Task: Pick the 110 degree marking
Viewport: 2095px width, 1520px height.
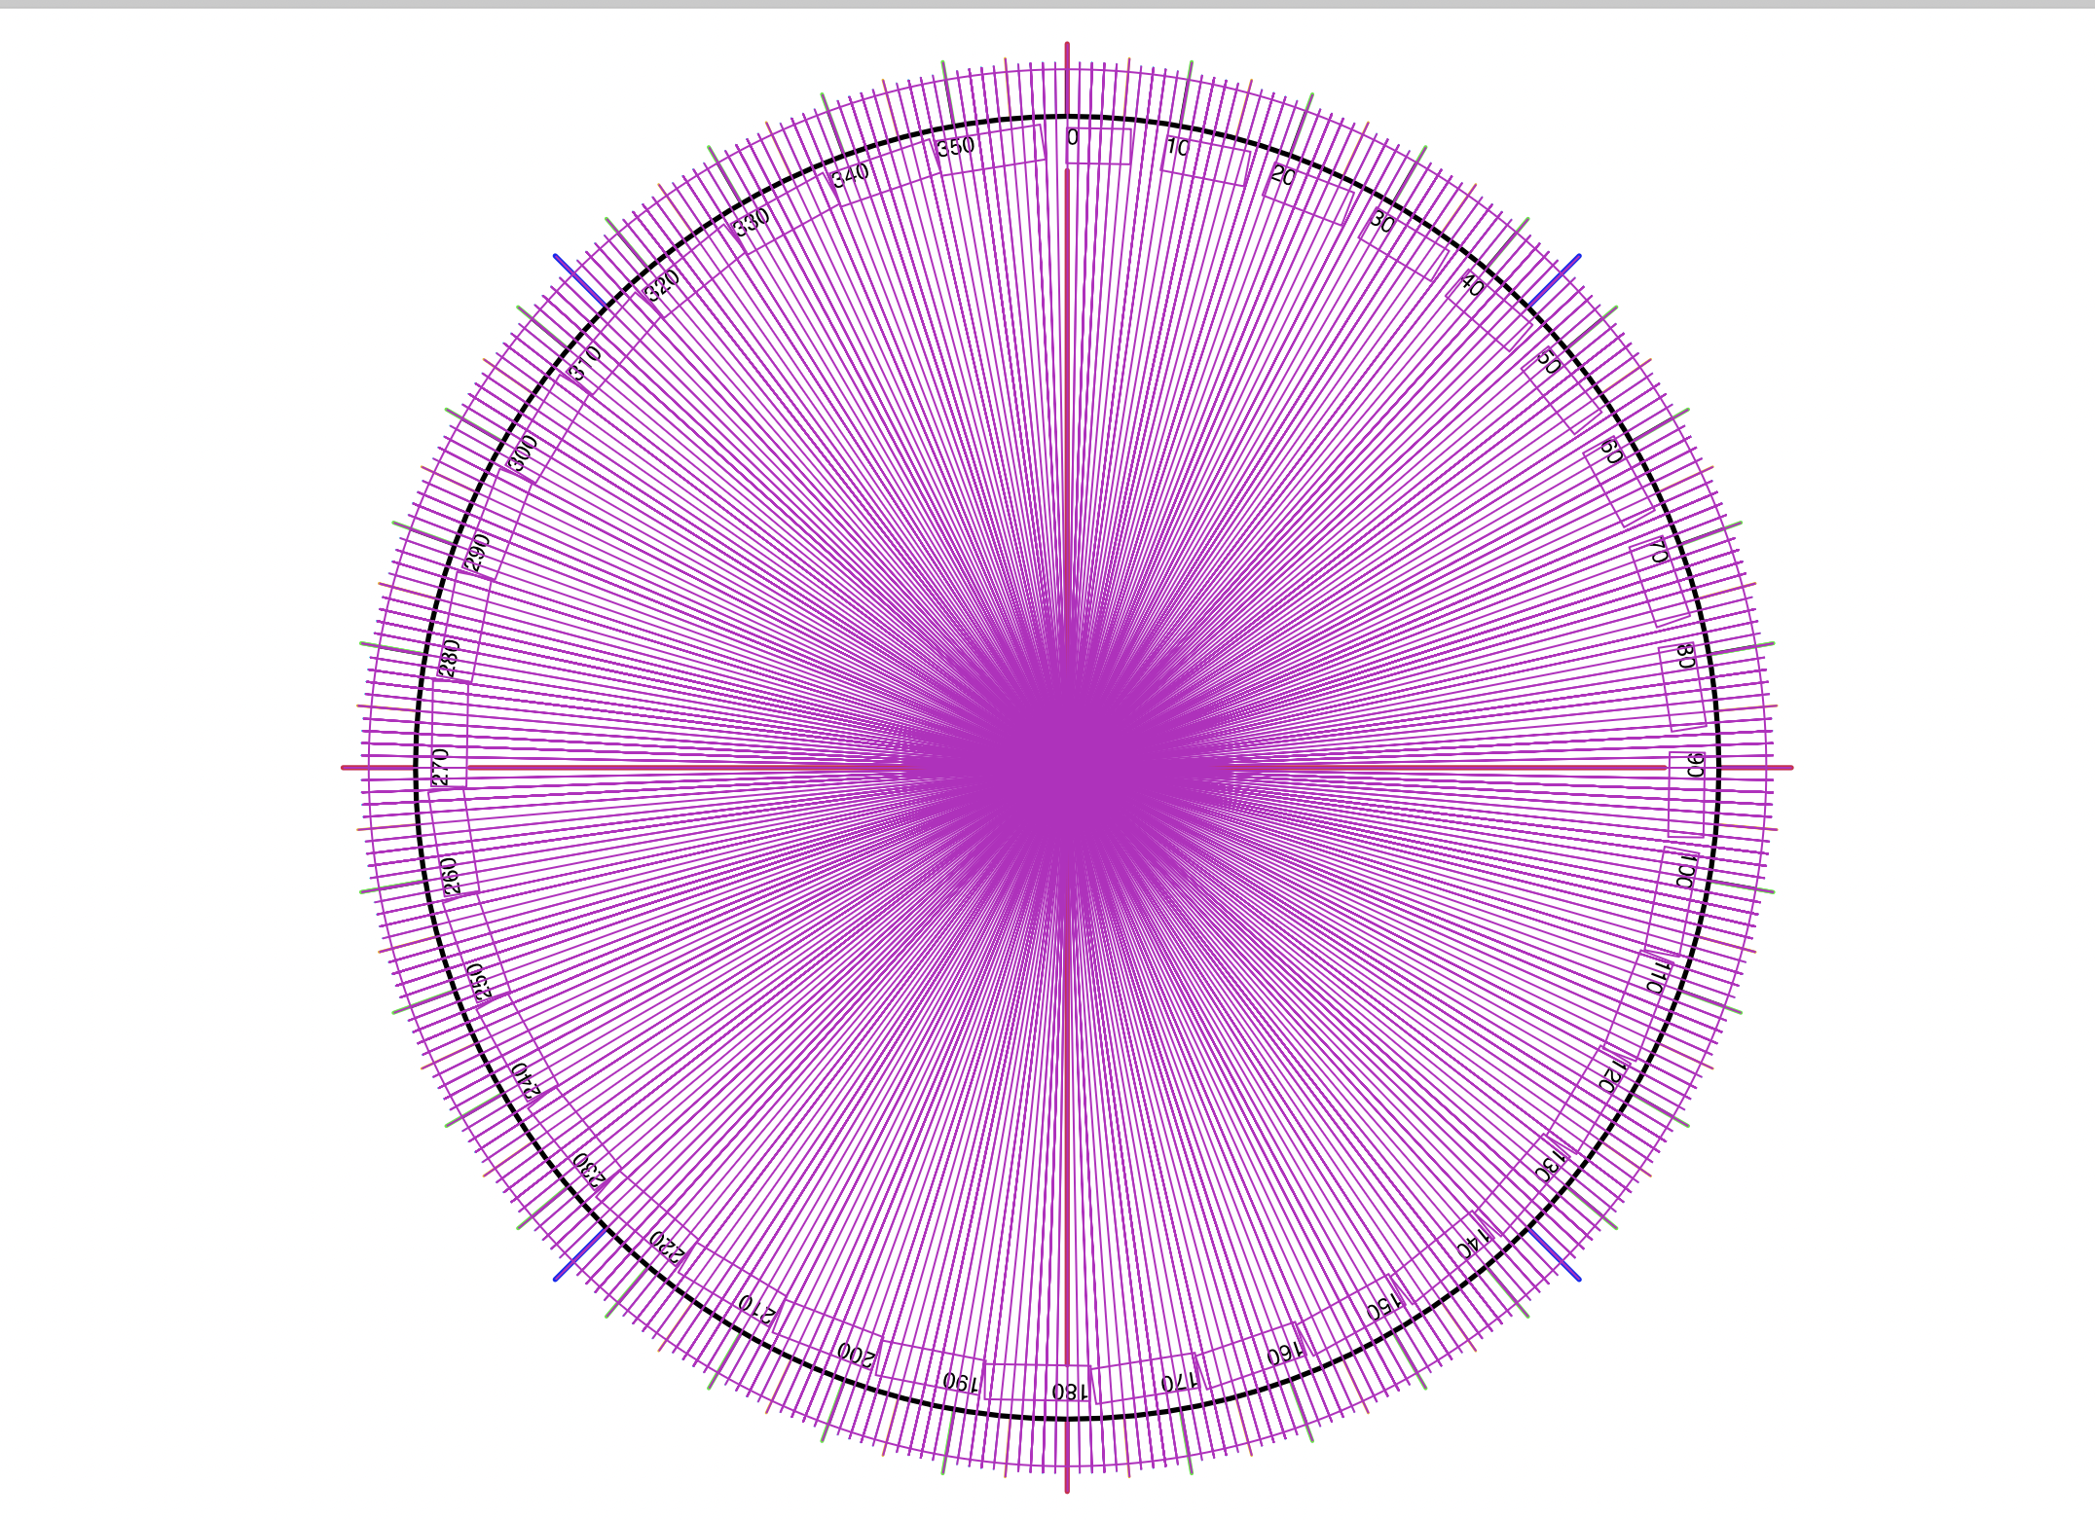Action: click(x=1658, y=977)
